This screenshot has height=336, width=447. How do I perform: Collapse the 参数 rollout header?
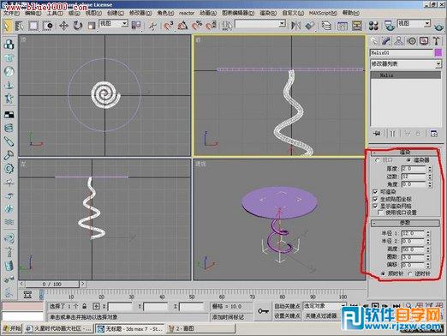pyautogui.click(x=405, y=223)
